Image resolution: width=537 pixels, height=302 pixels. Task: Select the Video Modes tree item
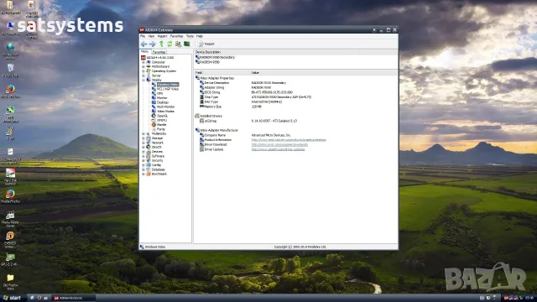(x=166, y=112)
